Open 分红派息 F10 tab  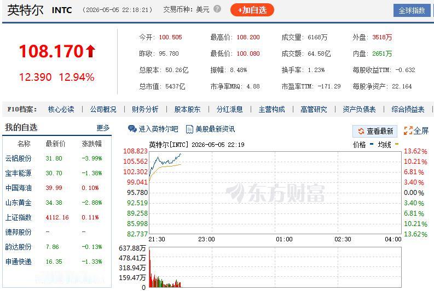tap(229, 109)
